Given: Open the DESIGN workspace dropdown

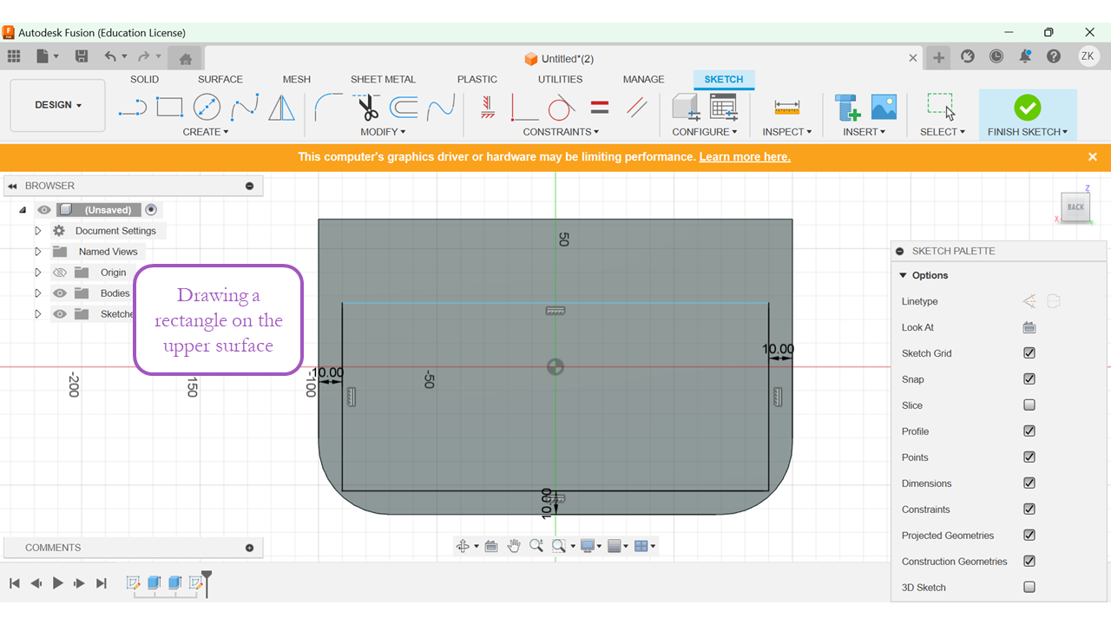Looking at the screenshot, I should [x=58, y=105].
